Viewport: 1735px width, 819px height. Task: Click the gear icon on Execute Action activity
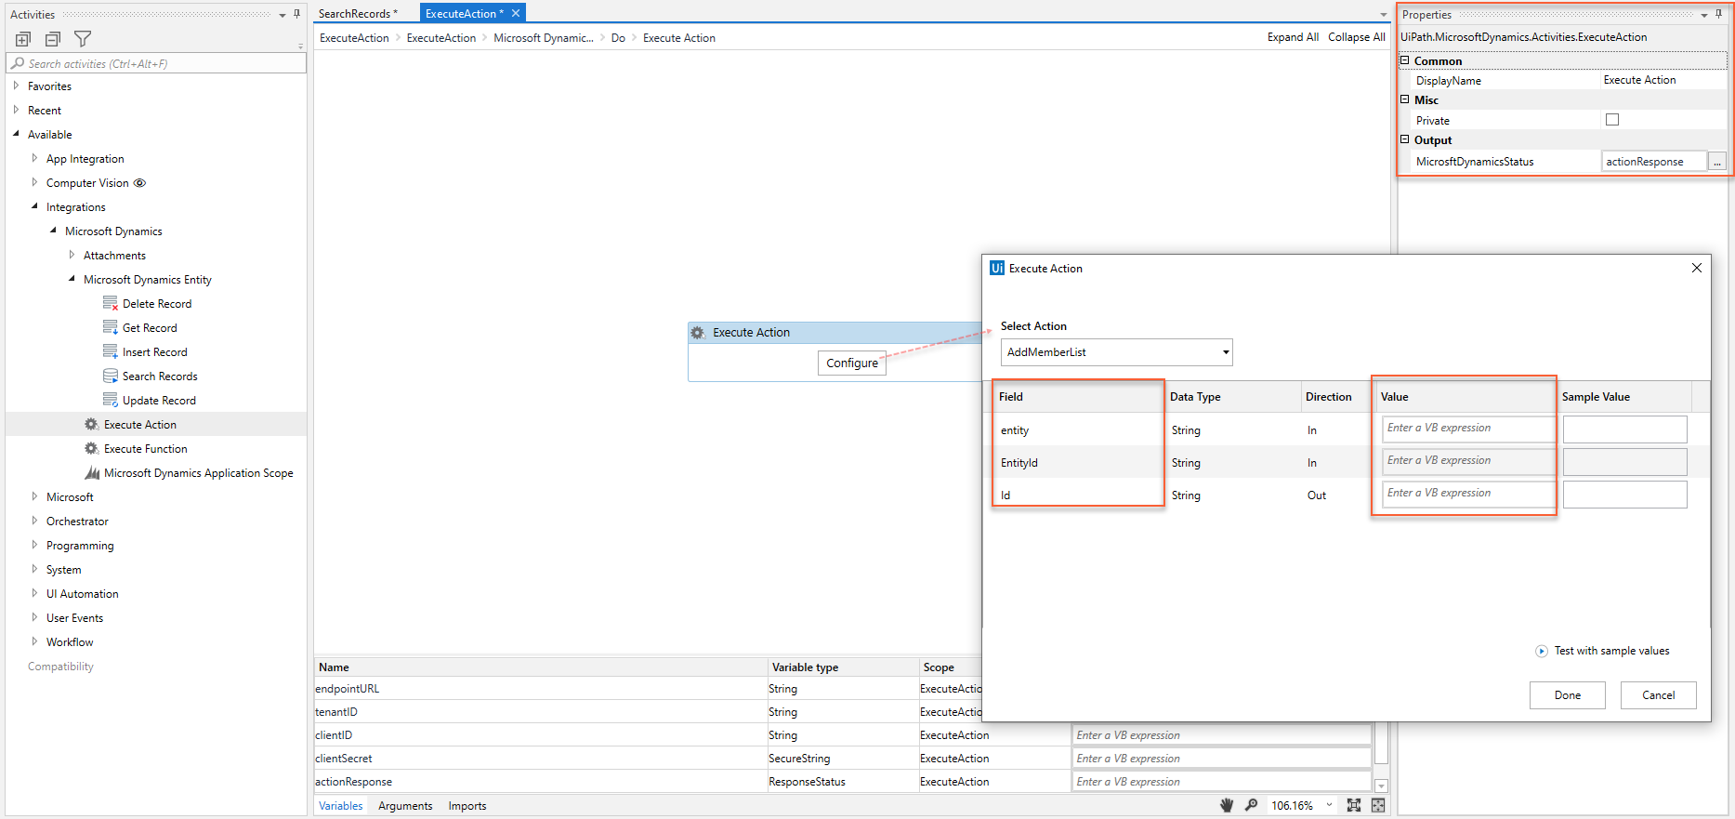pyautogui.click(x=698, y=332)
